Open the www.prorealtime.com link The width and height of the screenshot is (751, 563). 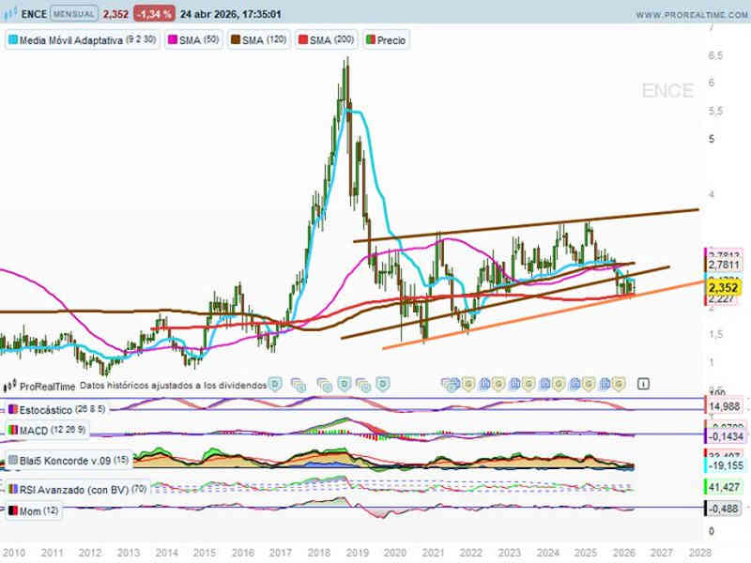click(x=689, y=15)
